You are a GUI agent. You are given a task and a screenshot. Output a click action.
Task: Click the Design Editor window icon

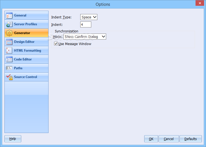(9, 42)
